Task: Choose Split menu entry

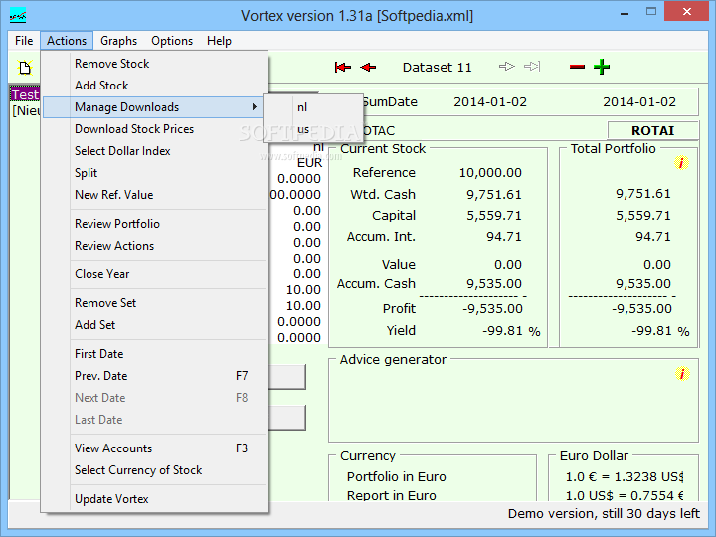Action: [155, 173]
